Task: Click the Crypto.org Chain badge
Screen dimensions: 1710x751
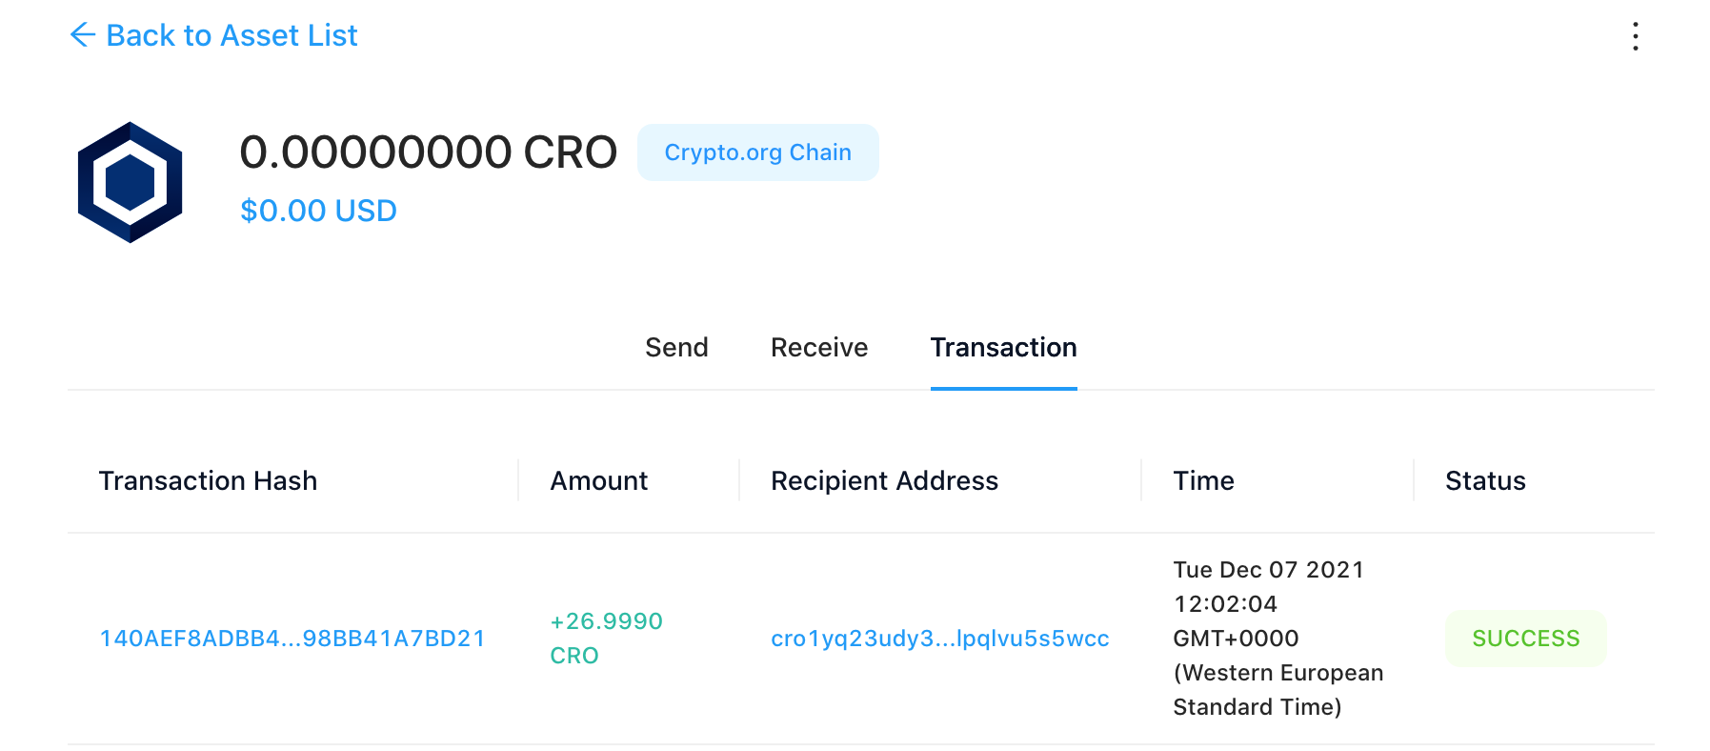Action: tap(757, 152)
